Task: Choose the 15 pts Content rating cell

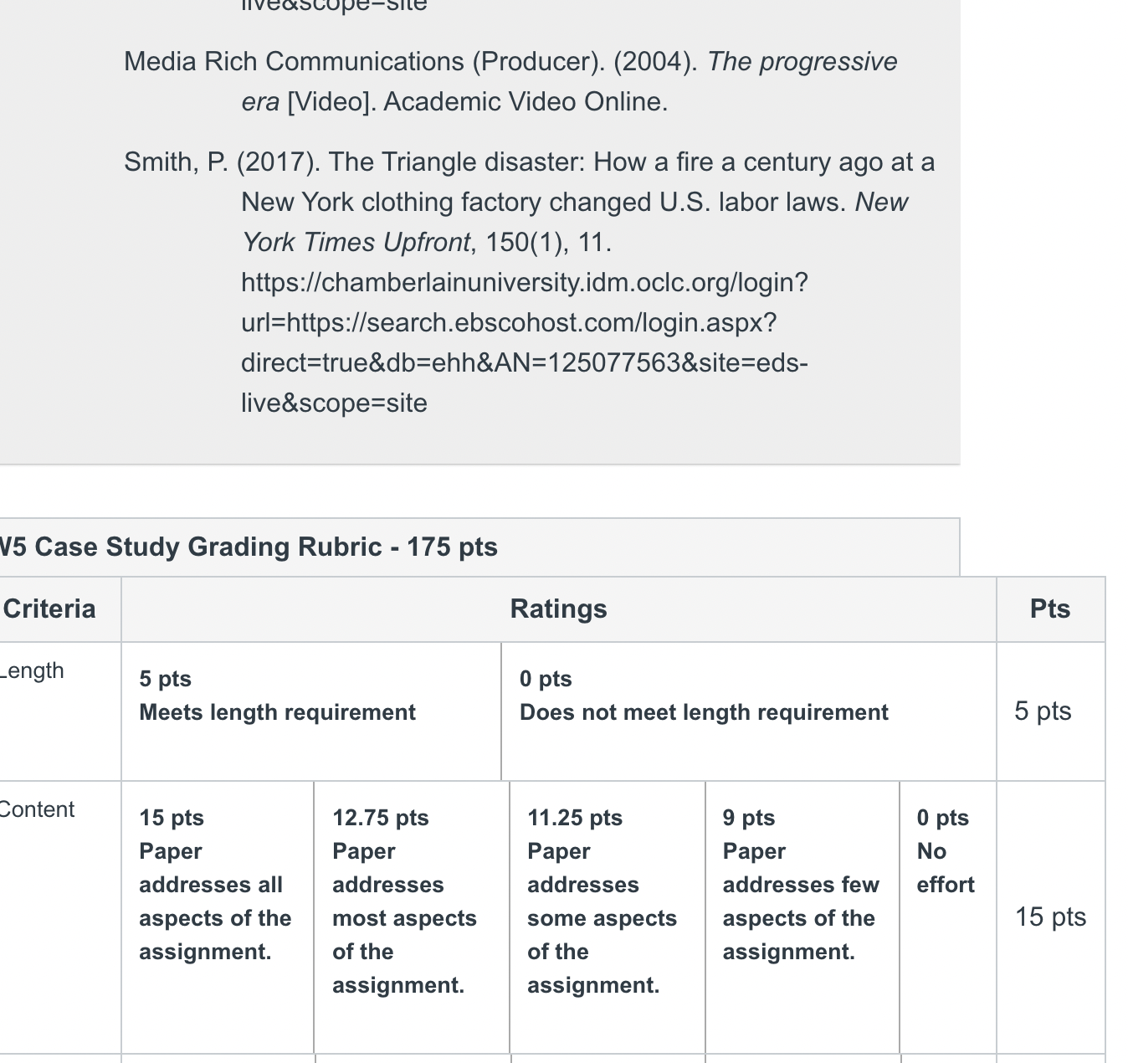Action: [218, 917]
